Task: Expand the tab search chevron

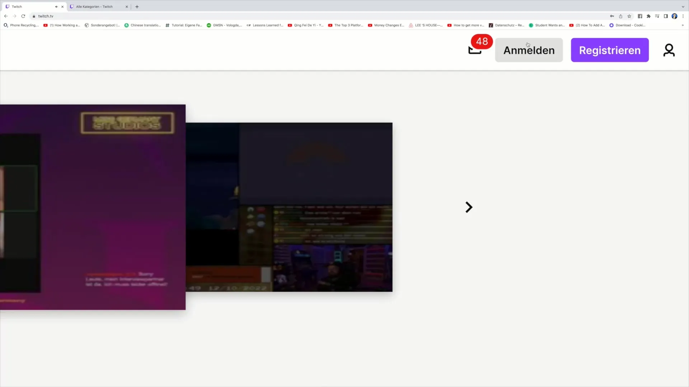Action: [683, 6]
